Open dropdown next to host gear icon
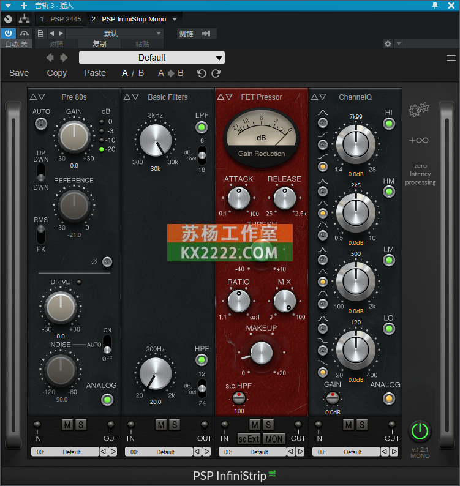This screenshot has height=486, width=460. [x=399, y=43]
